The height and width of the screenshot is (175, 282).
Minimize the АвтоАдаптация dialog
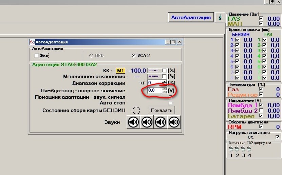point(168,42)
